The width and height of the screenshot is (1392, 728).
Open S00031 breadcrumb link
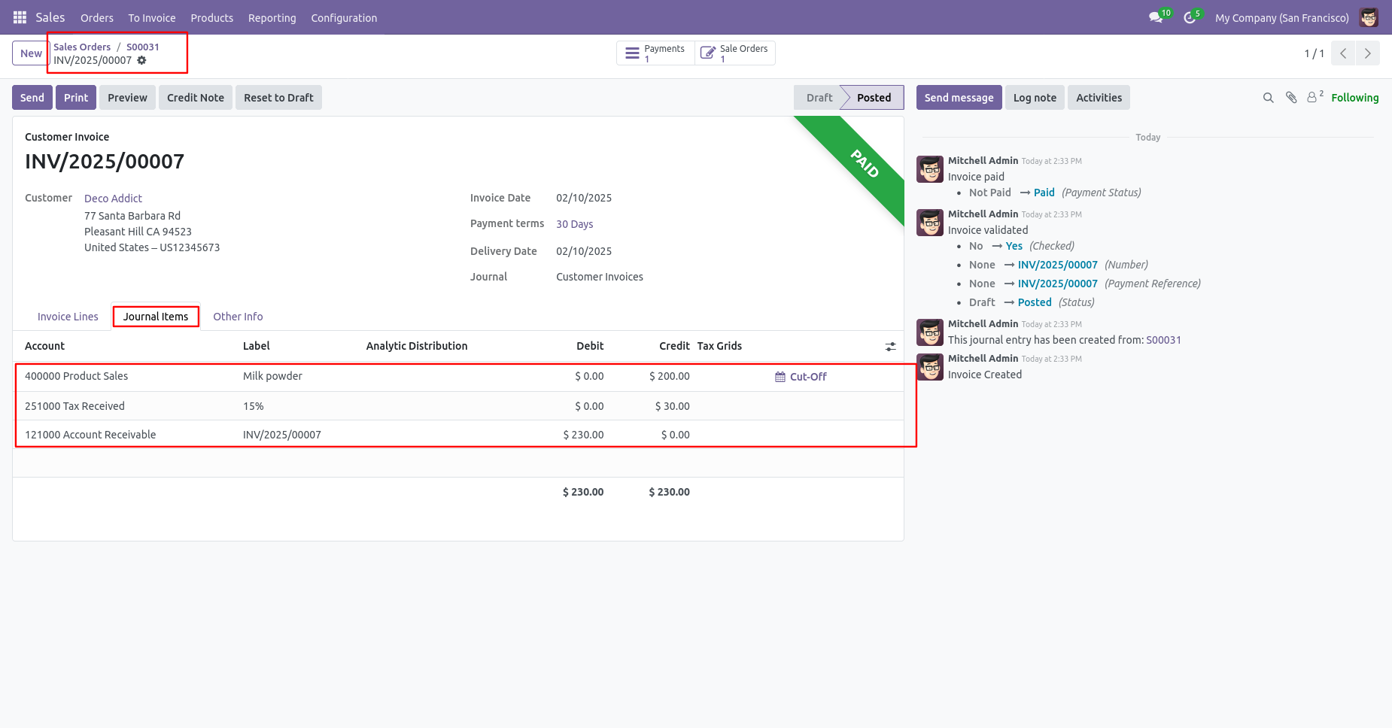point(143,47)
